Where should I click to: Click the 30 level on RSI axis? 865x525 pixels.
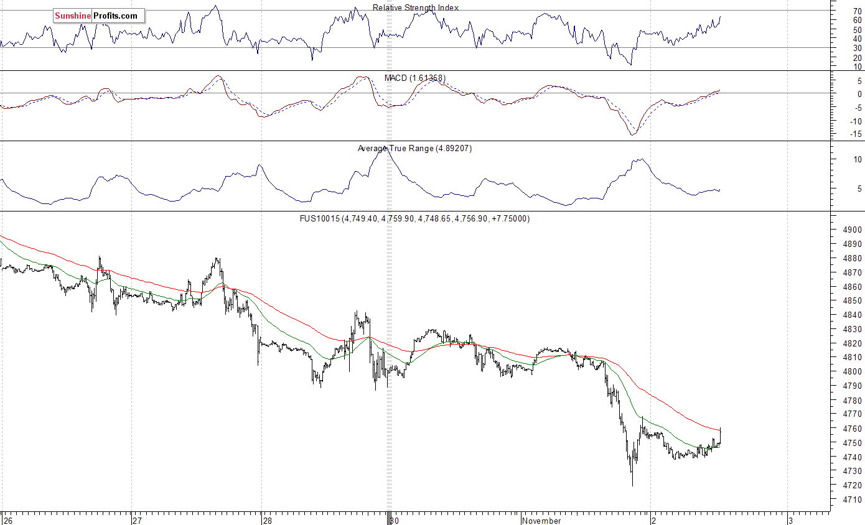tap(857, 48)
